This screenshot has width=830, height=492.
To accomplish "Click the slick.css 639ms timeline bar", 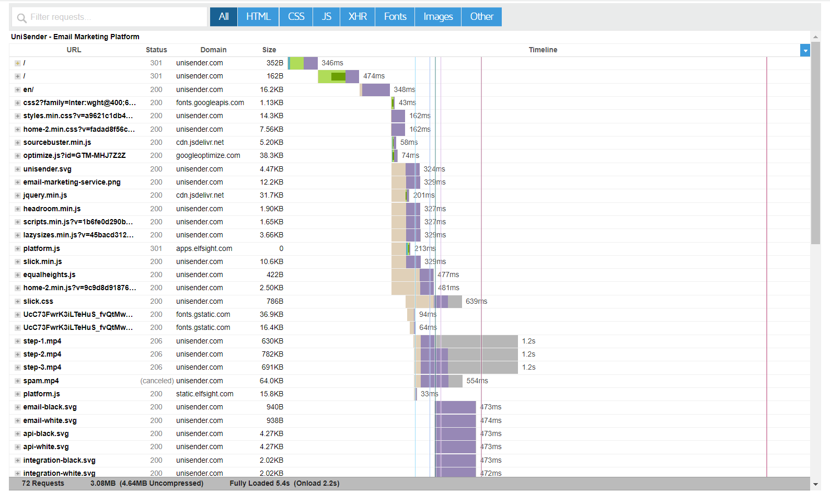I will coord(434,301).
